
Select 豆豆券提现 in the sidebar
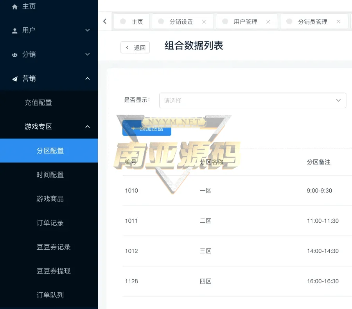tap(54, 271)
